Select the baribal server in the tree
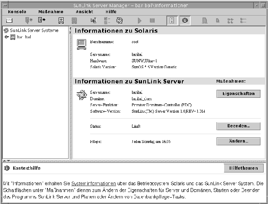The width and height of the screenshot is (268, 204). [x=24, y=37]
